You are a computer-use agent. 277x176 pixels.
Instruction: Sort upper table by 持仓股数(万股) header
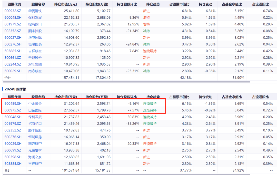coord(97,4)
